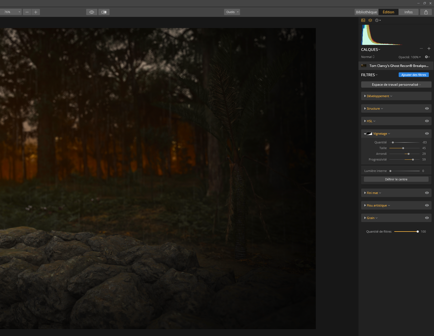Open the layer settings gear icon

point(427,57)
